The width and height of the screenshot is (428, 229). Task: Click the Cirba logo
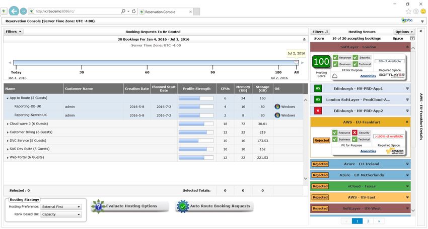pyautogui.click(x=407, y=21)
